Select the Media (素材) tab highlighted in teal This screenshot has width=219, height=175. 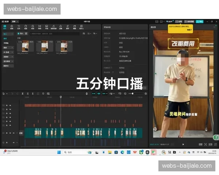[x=5, y=27]
